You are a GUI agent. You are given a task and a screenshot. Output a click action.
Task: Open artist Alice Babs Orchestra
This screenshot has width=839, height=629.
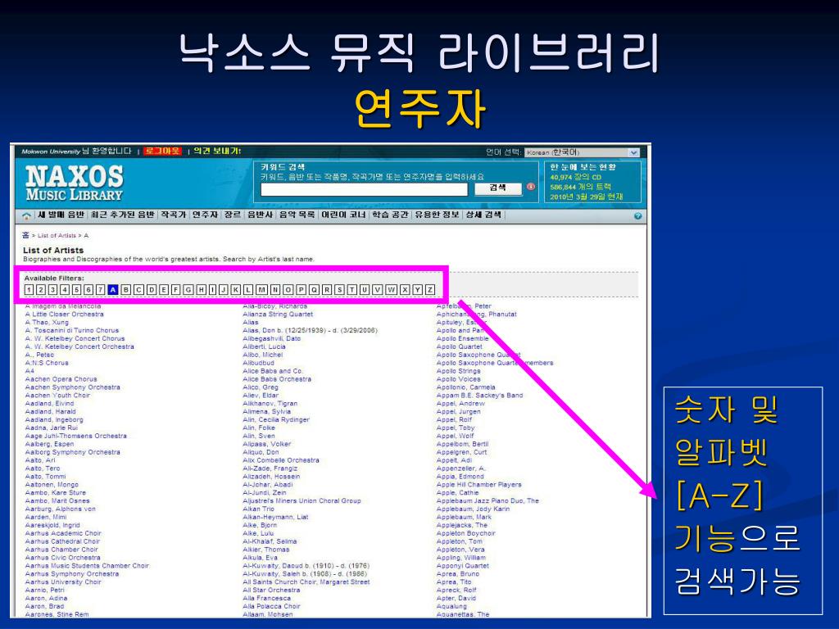coord(277,379)
